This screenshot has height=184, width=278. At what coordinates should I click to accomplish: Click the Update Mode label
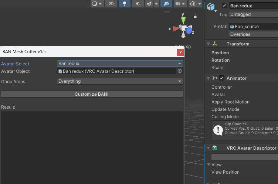[x=226, y=109]
